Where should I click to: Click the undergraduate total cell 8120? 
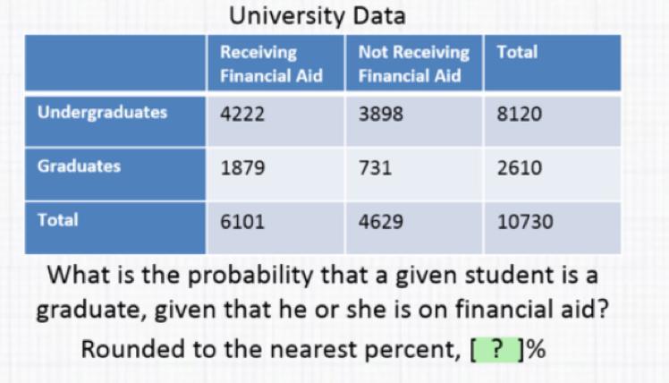coord(521,116)
